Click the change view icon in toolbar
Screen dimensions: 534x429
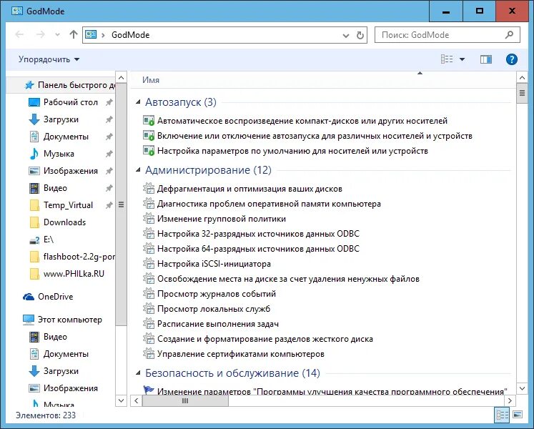click(x=447, y=59)
